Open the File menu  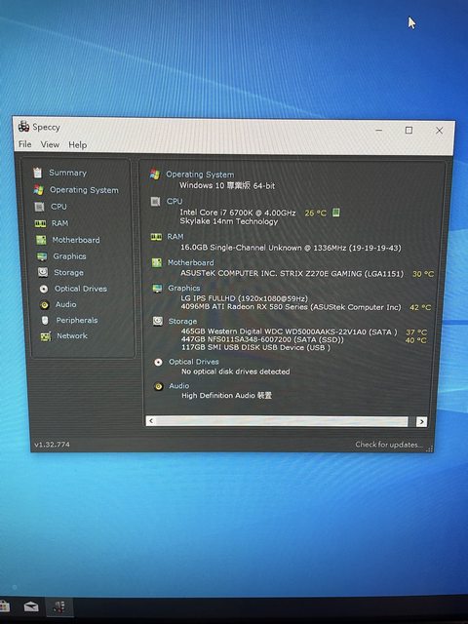[x=24, y=144]
